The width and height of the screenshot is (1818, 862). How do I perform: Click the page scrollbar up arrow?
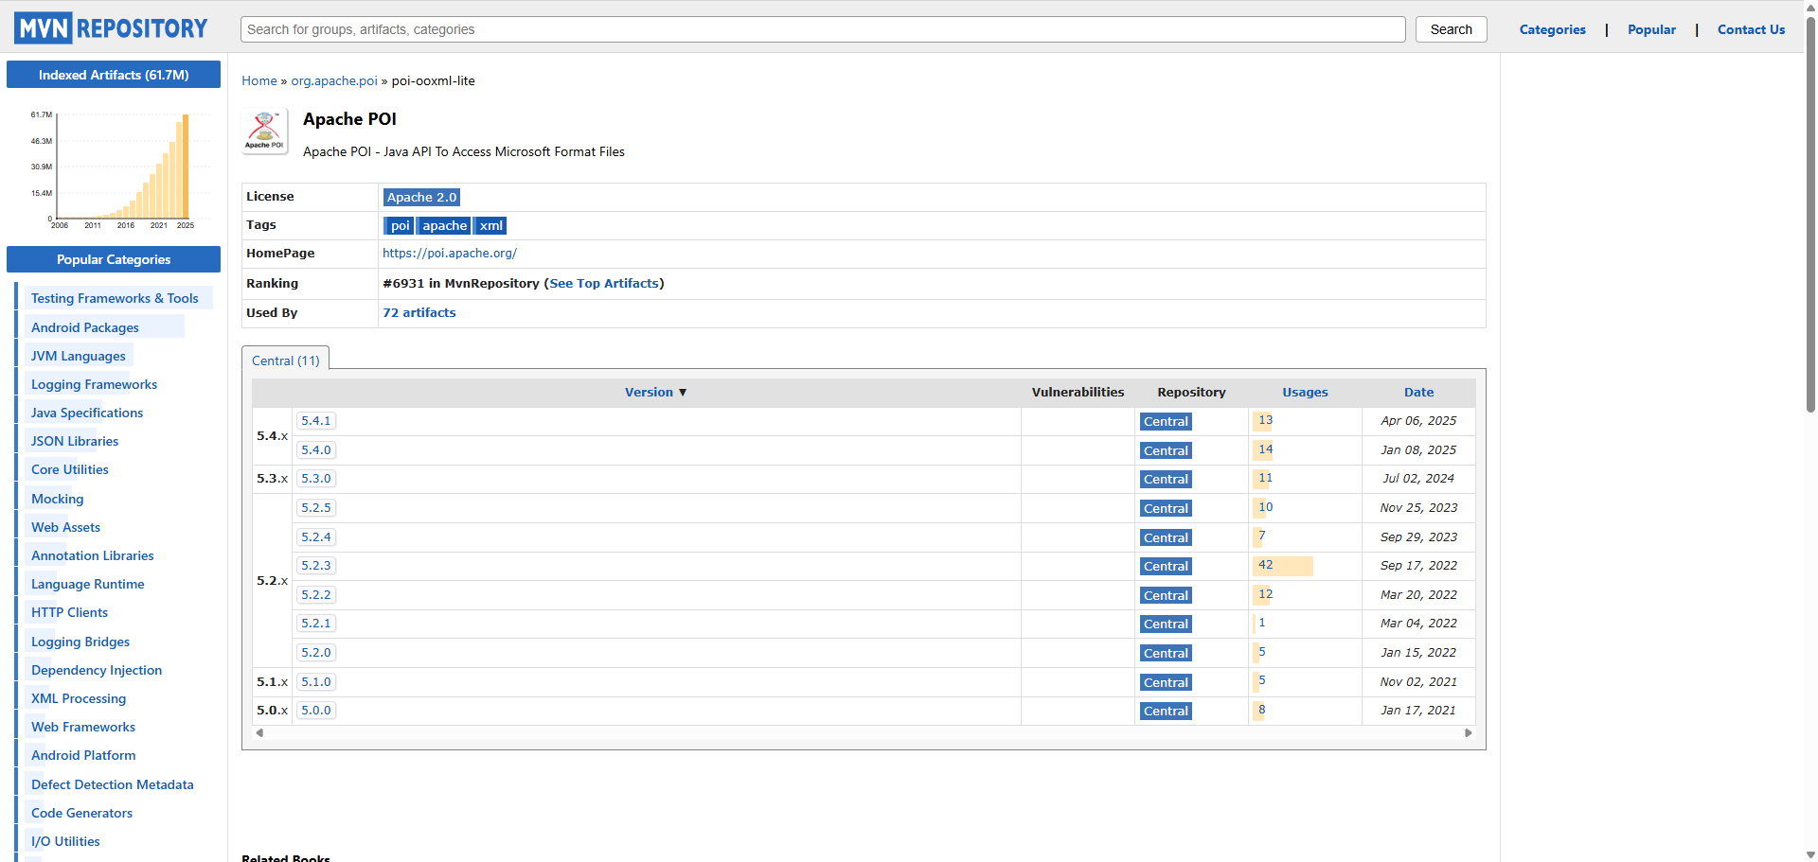click(1810, 7)
